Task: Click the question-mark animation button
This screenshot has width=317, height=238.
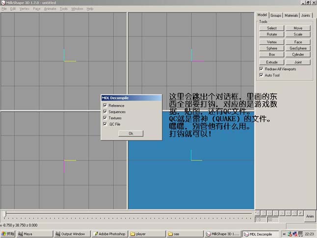Action: pos(264,213)
